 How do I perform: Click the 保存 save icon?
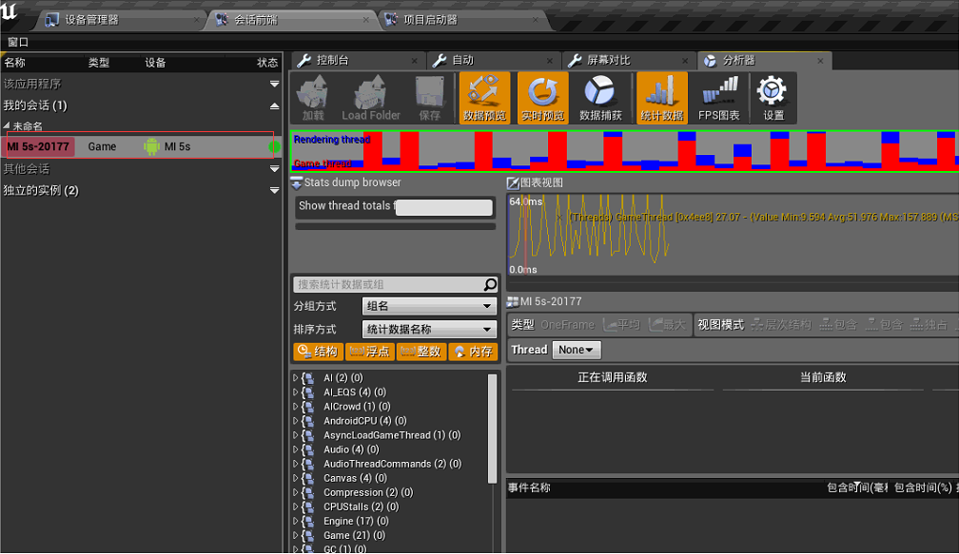tap(429, 97)
